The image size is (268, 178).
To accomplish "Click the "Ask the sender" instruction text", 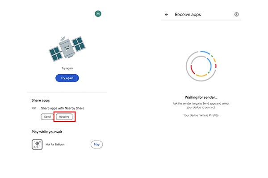I will (x=201, y=105).
